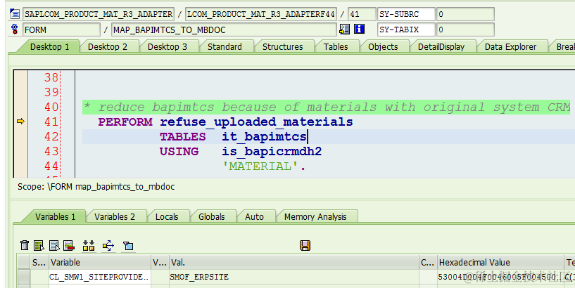Select the Variables 2 tab
Screen dimensions: 575x288
115,216
